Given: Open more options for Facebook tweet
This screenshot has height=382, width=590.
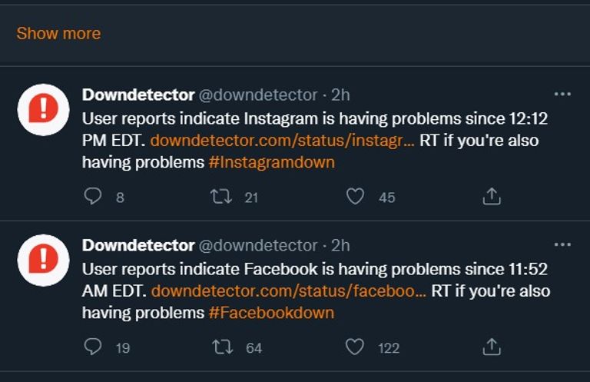Looking at the screenshot, I should [x=562, y=245].
